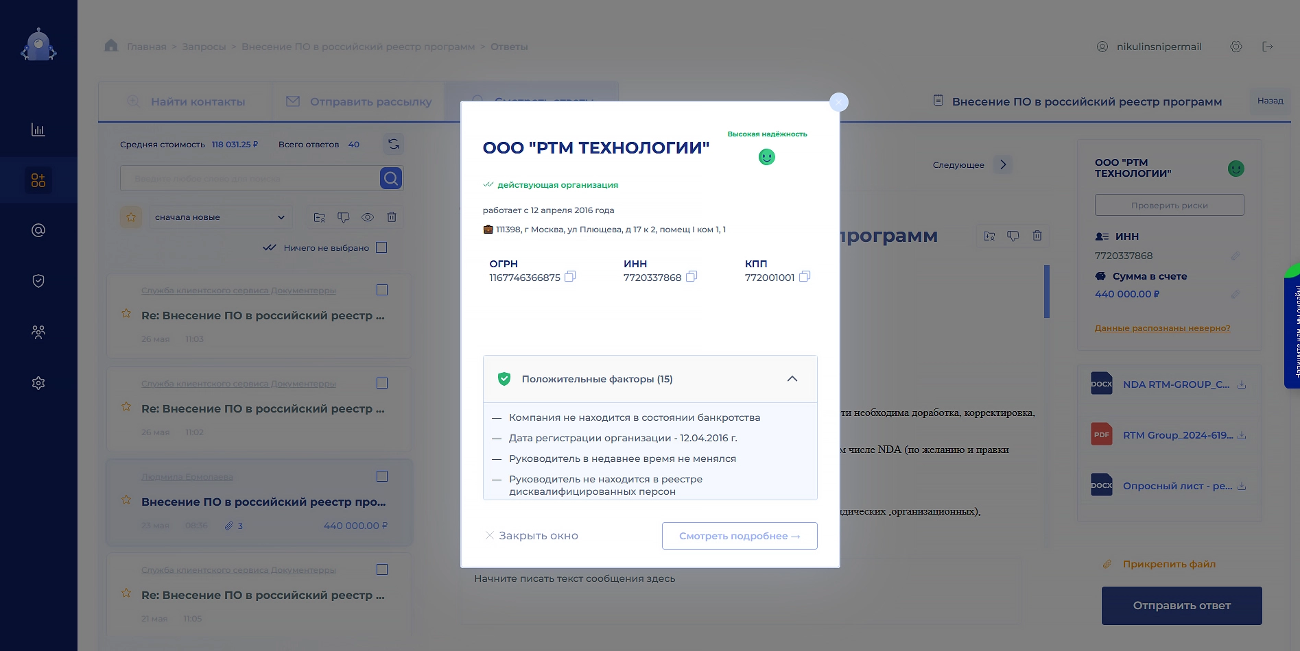Click logout icon in header
Viewport: 1300px width, 651px height.
pos(1268,47)
